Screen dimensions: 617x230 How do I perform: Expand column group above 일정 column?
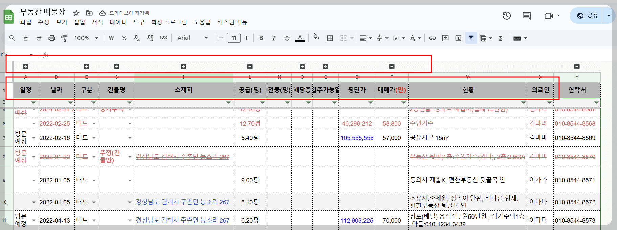[x=26, y=67]
